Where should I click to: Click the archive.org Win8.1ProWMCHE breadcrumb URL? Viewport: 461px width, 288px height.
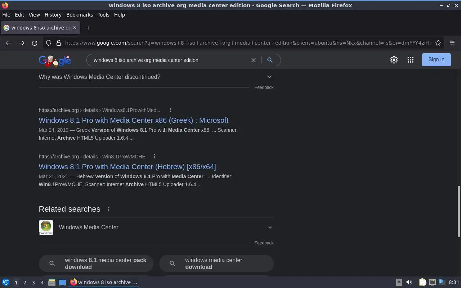92,157
